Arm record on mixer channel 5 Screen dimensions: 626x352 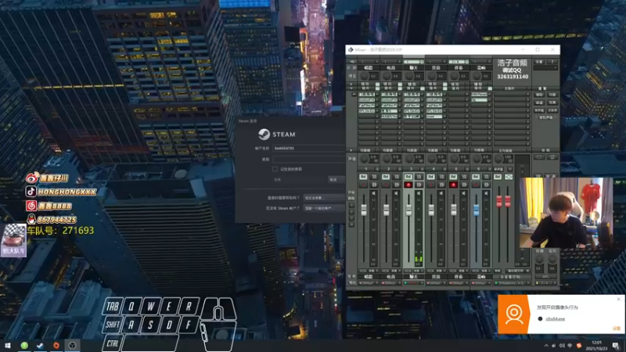[x=453, y=185]
